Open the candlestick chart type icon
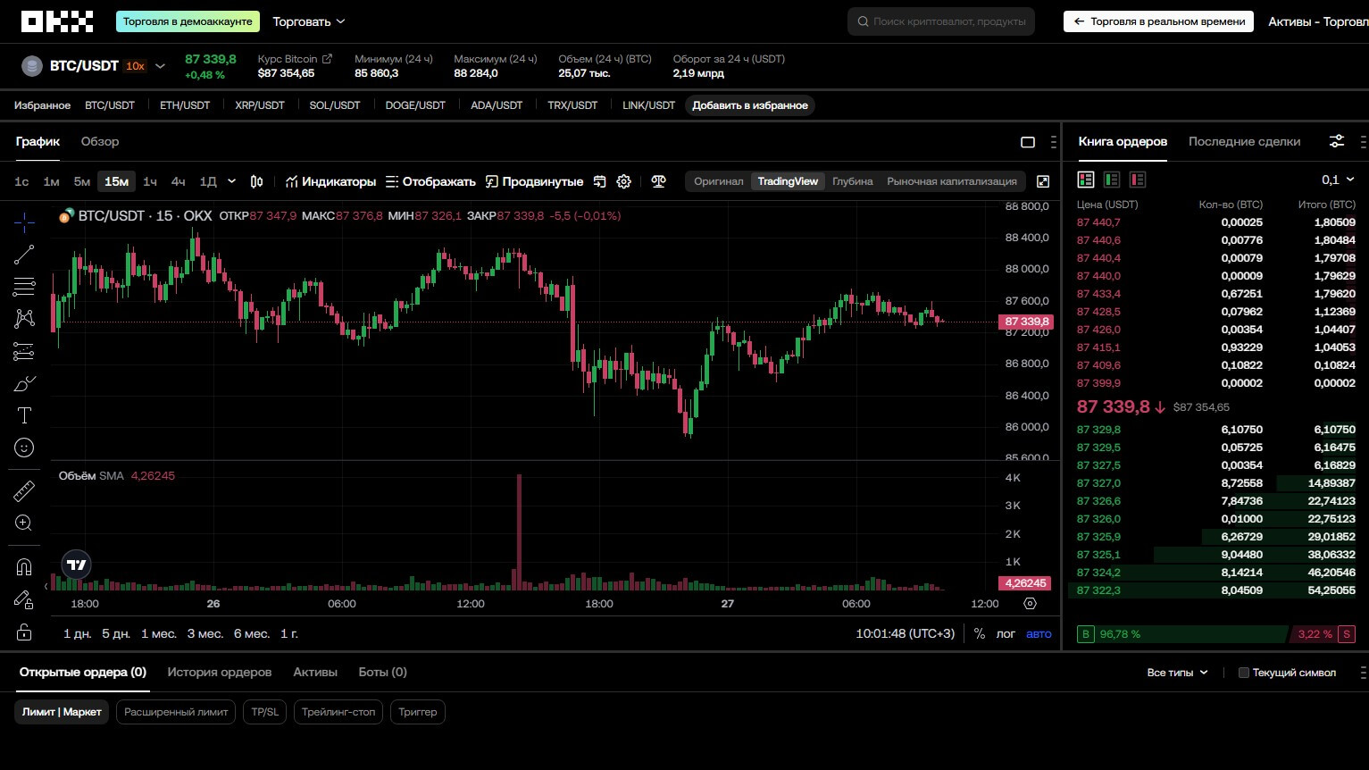The image size is (1369, 770). [x=257, y=181]
